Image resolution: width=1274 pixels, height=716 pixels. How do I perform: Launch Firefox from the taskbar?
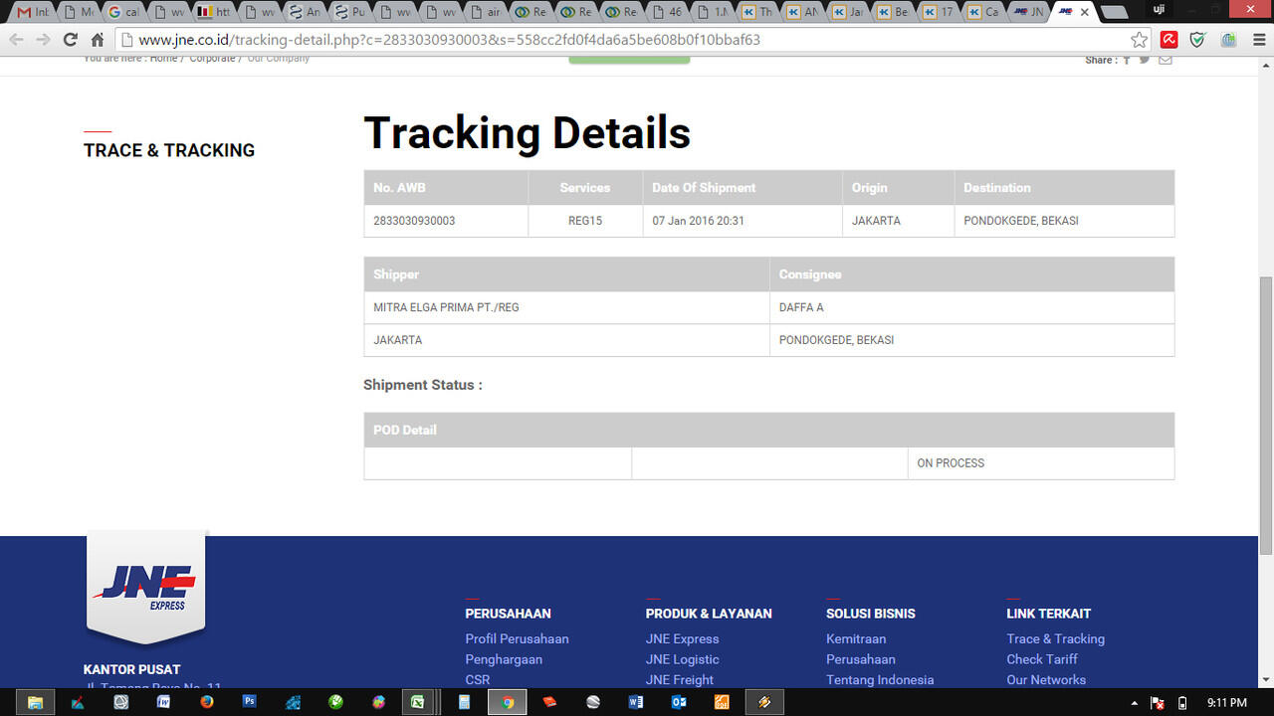point(207,702)
